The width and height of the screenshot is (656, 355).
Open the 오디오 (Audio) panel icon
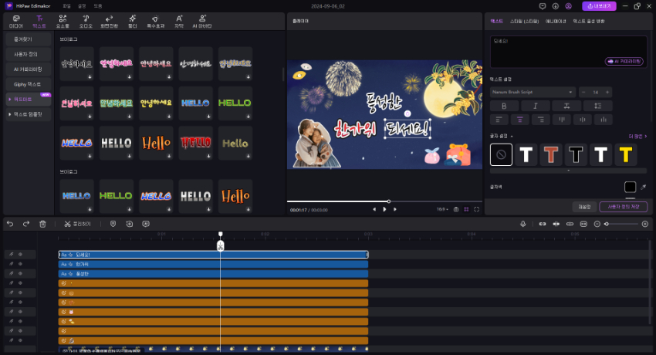tap(86, 20)
